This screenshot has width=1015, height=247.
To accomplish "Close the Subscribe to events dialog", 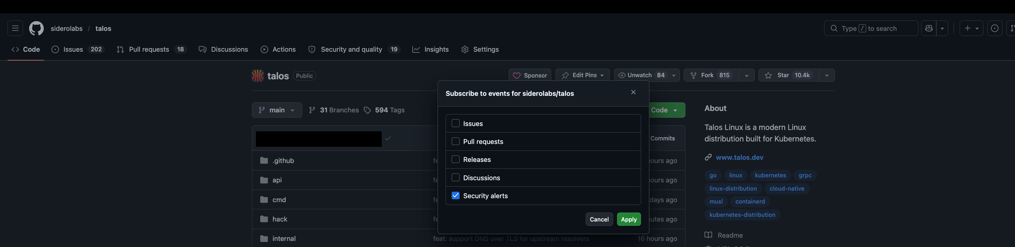I will click(633, 92).
